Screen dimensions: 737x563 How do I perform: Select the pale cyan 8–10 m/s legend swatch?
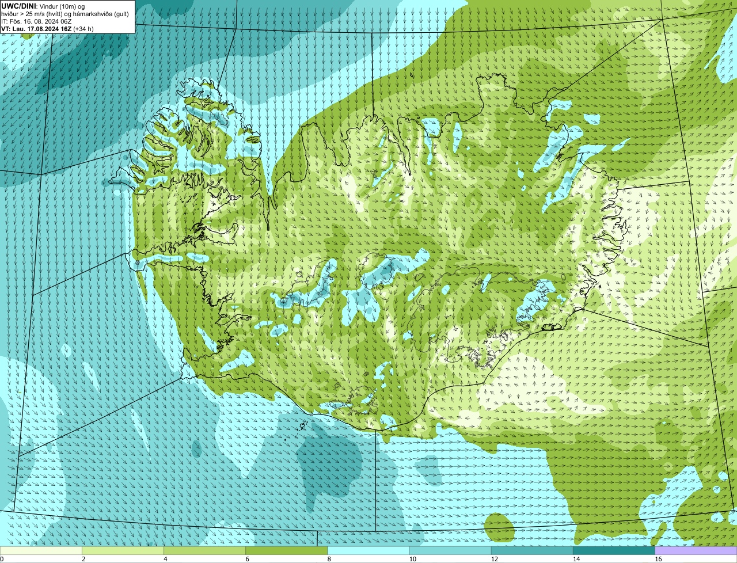point(368,551)
